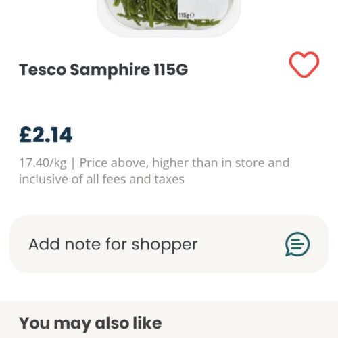Click the grey 'You may also like' section band
338x338 pixels.
coord(169,320)
